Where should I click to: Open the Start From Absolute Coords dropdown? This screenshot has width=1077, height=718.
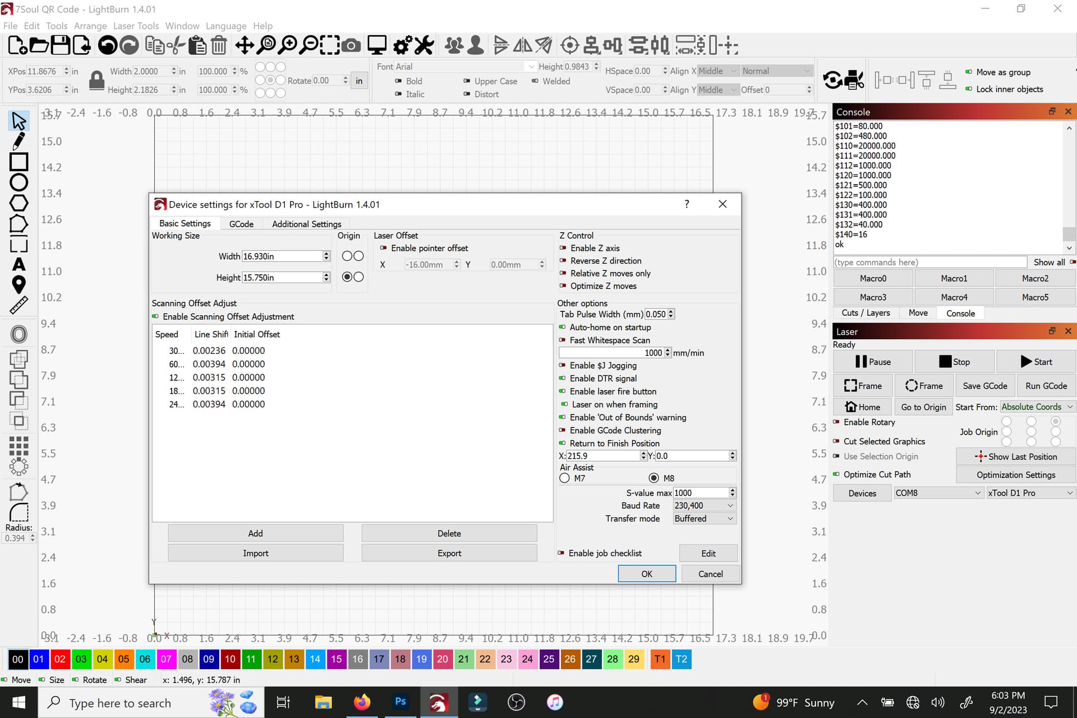click(1037, 407)
